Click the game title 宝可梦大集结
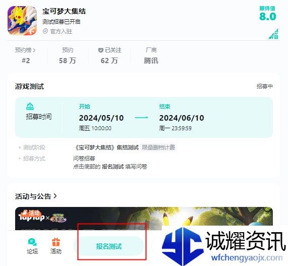288x266 pixels. (64, 11)
